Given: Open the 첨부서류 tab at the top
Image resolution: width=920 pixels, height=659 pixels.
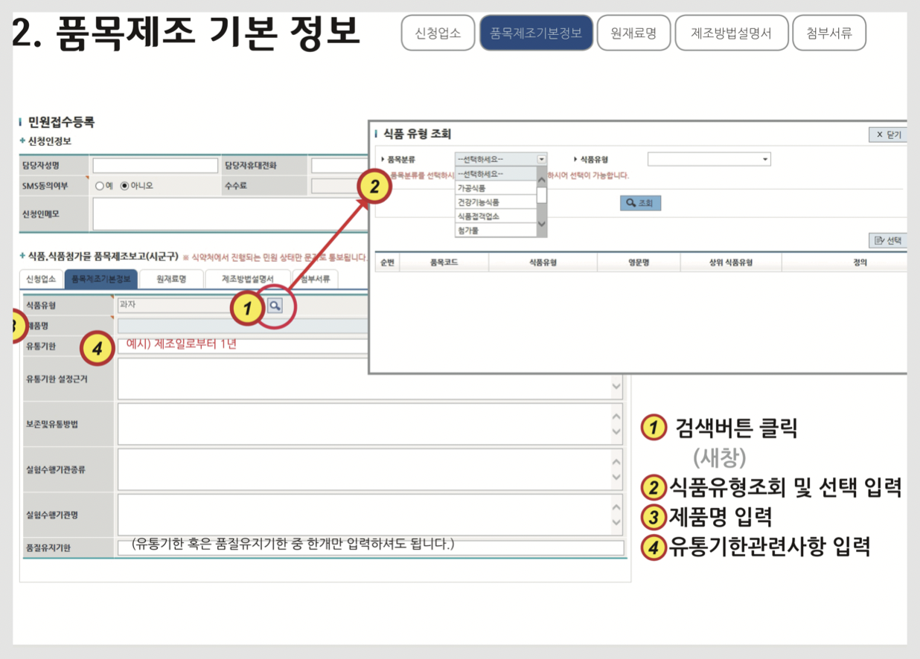Looking at the screenshot, I should tap(829, 33).
